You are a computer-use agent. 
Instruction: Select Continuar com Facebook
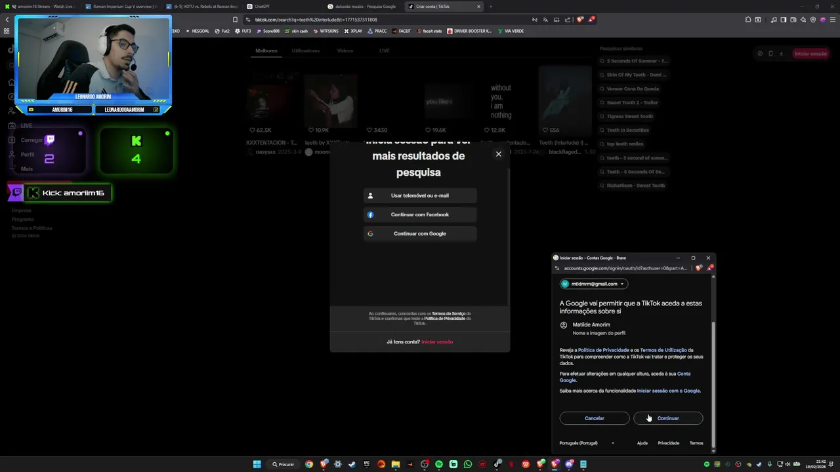[x=420, y=214]
